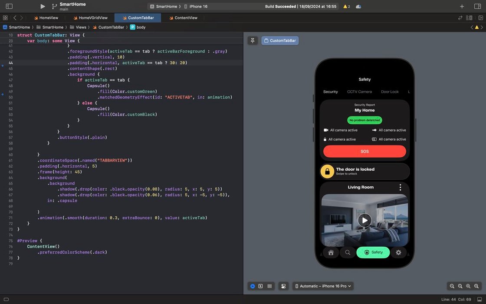The image size is (486, 304).
Task: Show the build warnings indicator
Action: [347, 6]
